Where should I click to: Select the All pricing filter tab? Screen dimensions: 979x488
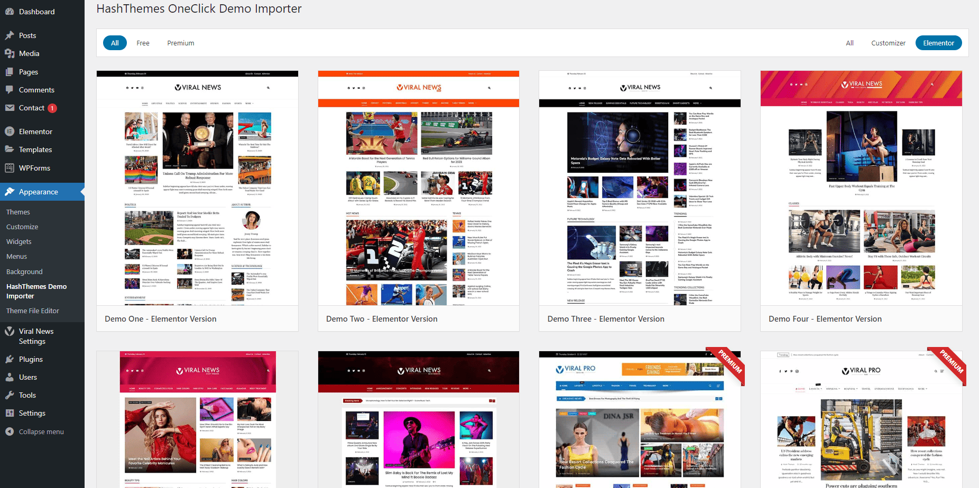click(x=115, y=43)
